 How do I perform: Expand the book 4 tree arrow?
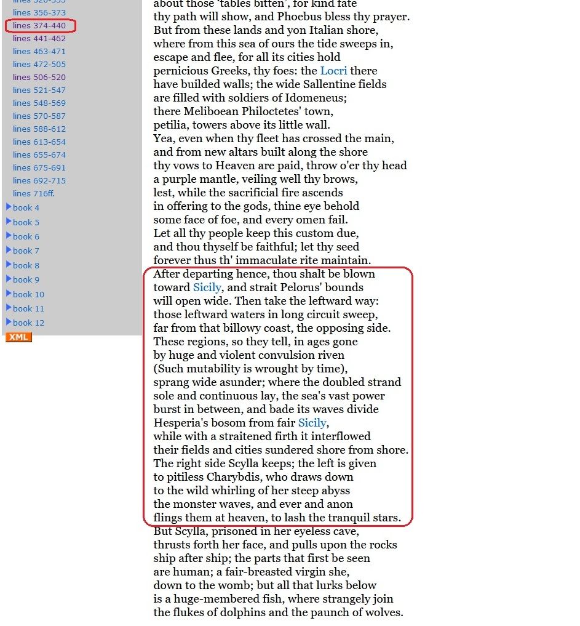[9, 207]
